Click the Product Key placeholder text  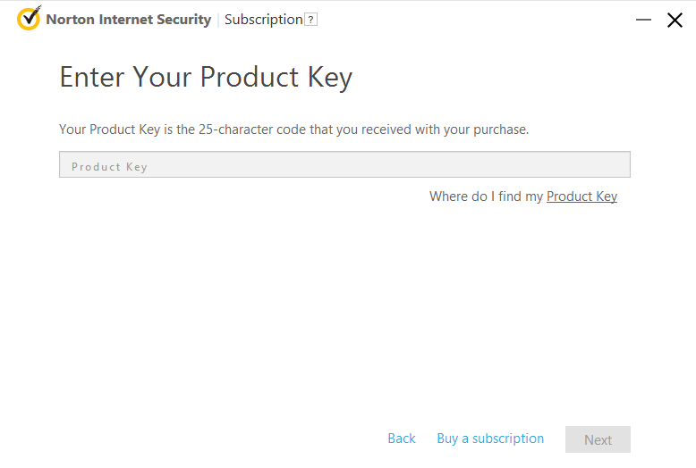(x=109, y=167)
